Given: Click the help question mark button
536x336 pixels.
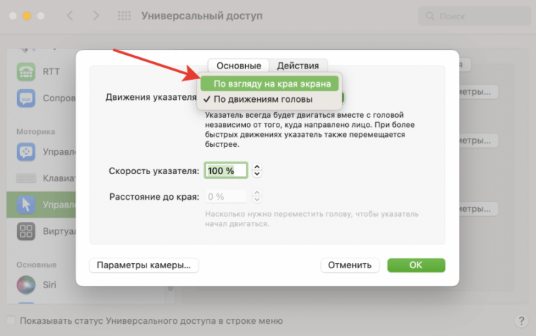Looking at the screenshot, I should coord(521,320).
